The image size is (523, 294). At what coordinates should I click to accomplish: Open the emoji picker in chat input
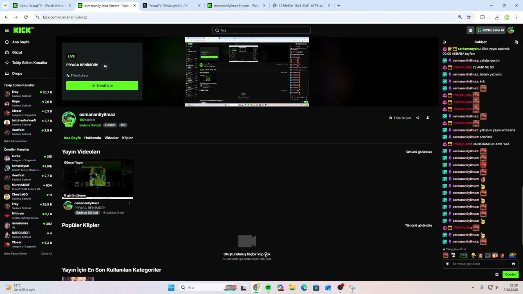(x=514, y=264)
